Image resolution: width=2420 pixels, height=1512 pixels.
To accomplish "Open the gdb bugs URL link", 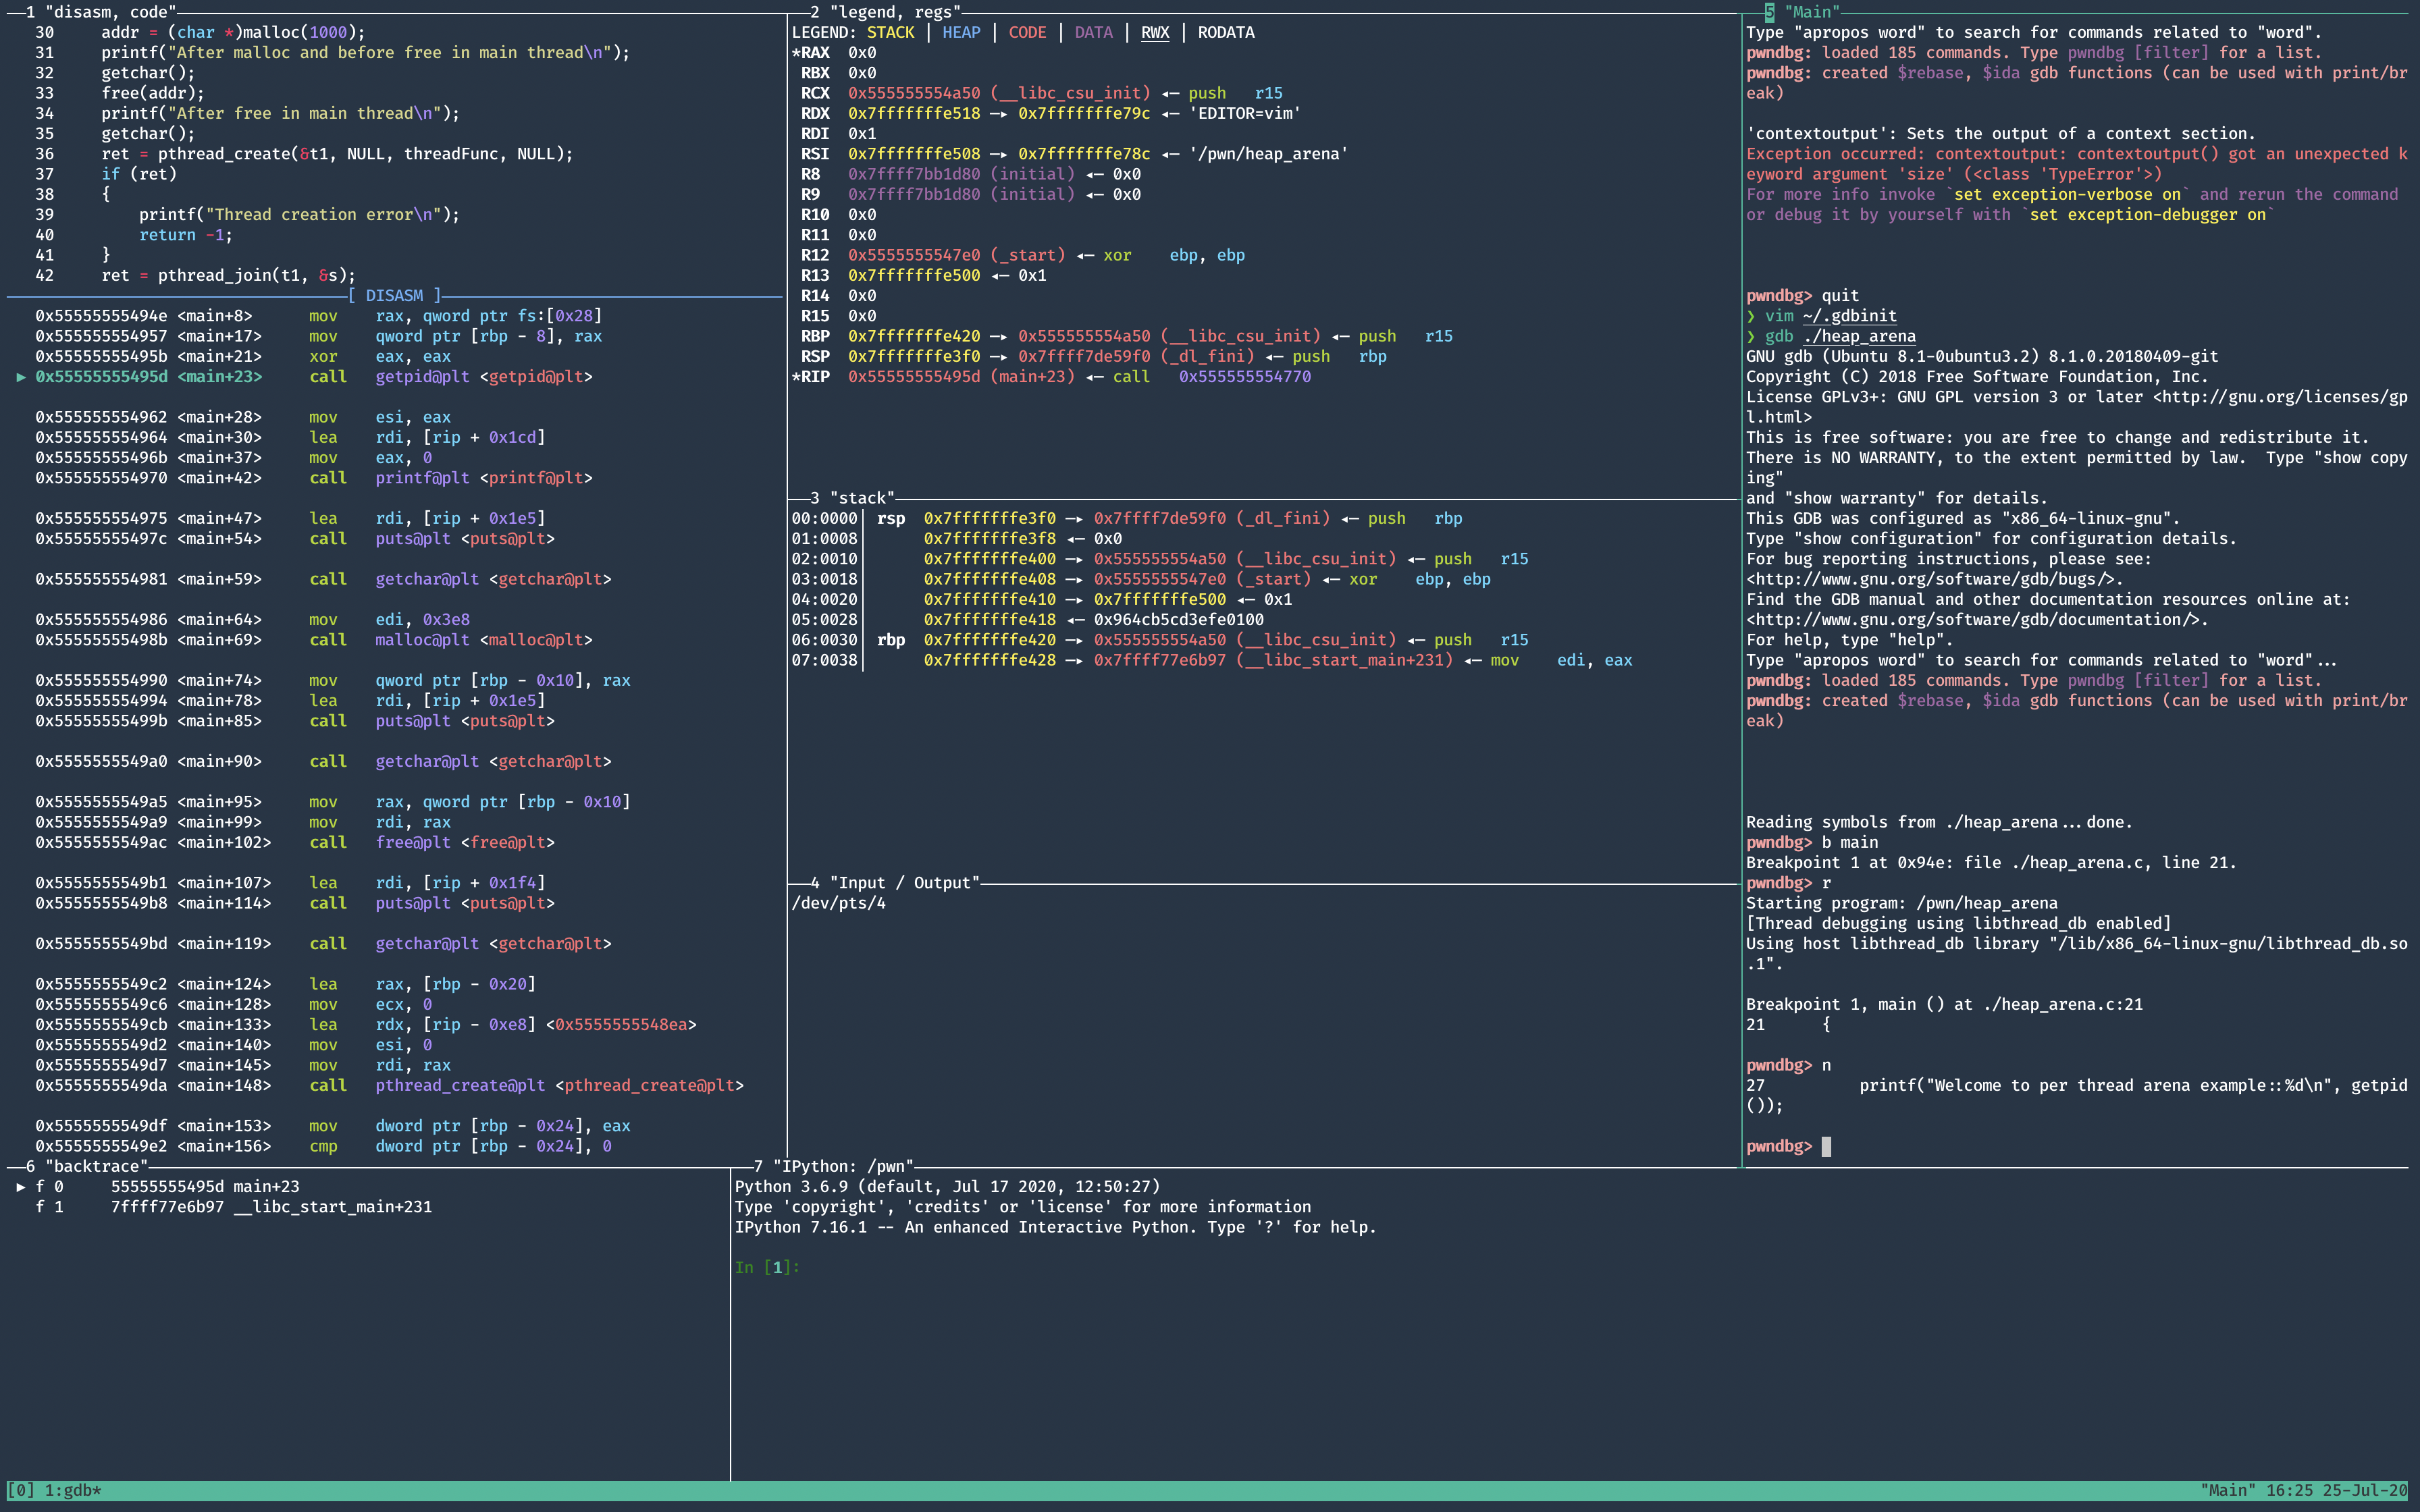I will click(1932, 579).
